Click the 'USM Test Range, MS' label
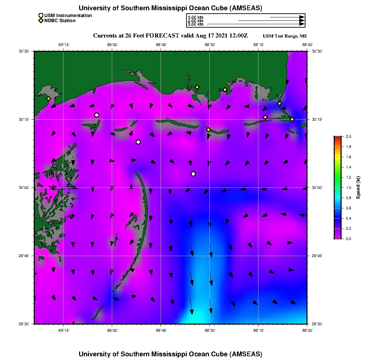Screen dimensions: 375x358 pyautogui.click(x=285, y=36)
